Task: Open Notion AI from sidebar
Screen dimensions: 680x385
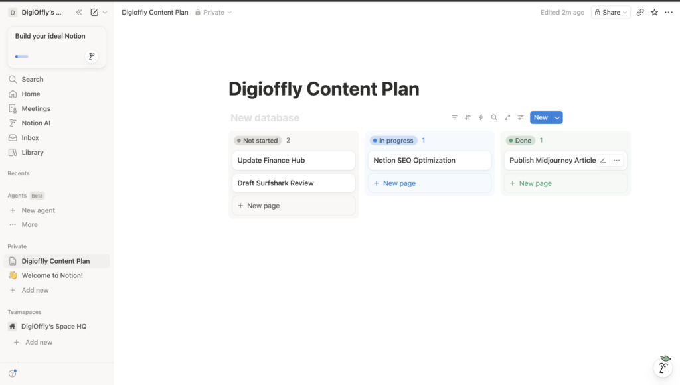Action: (36, 123)
